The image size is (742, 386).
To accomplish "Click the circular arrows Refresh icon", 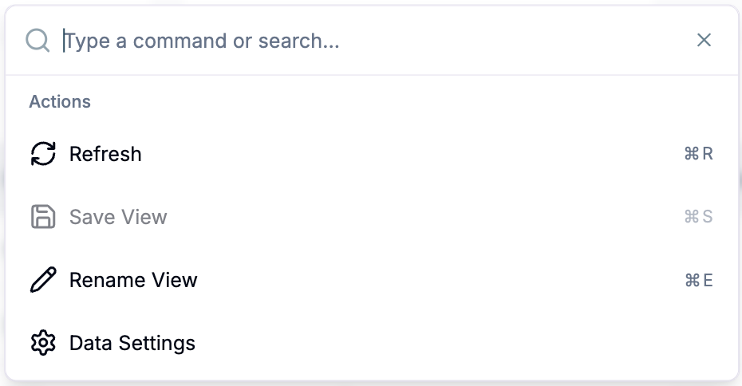I will (43, 154).
